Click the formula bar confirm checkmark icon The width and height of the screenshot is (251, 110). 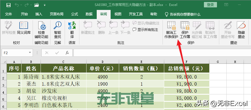[x=57, y=53]
